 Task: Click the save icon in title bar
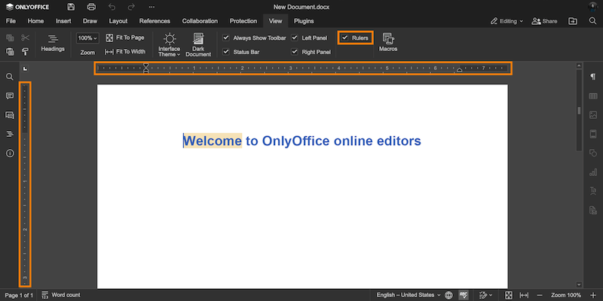pyautogui.click(x=71, y=7)
